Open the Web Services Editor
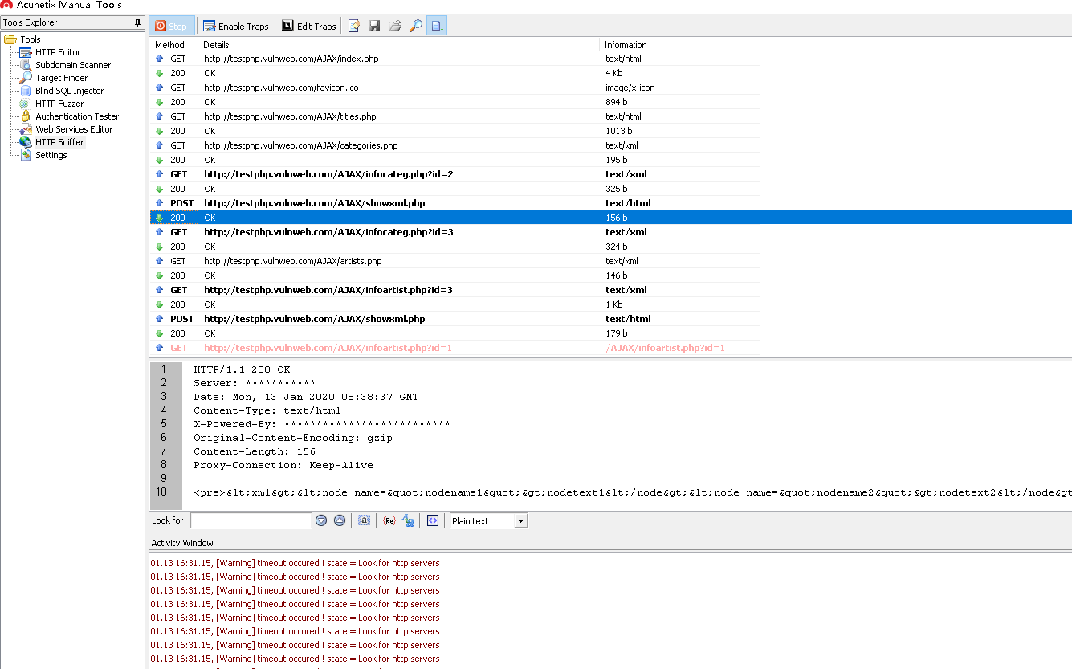 tap(74, 129)
